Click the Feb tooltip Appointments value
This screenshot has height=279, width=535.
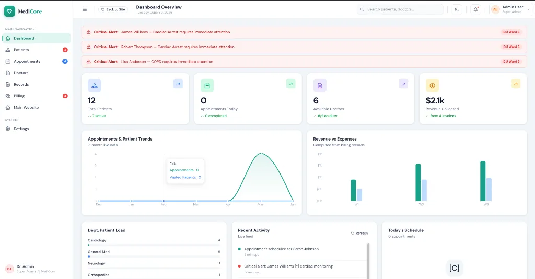184,170
